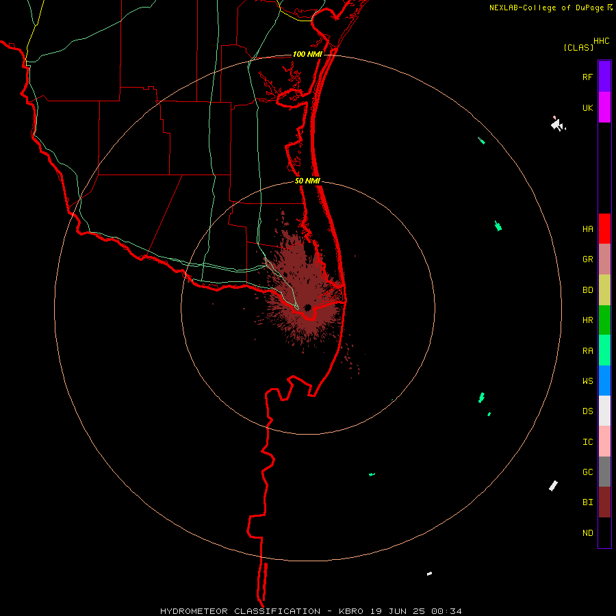Click the GR legend label
Image resolution: width=616 pixels, height=616 pixels.
pos(587,259)
